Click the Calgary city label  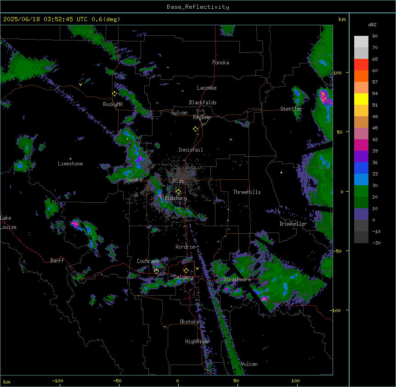click(183, 277)
